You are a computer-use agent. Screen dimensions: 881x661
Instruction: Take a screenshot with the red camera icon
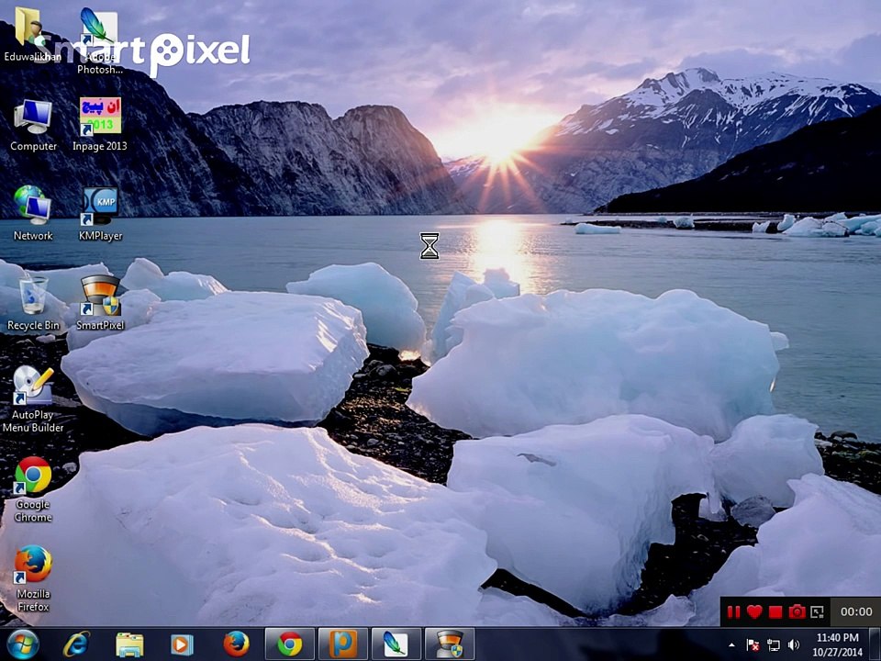(797, 611)
